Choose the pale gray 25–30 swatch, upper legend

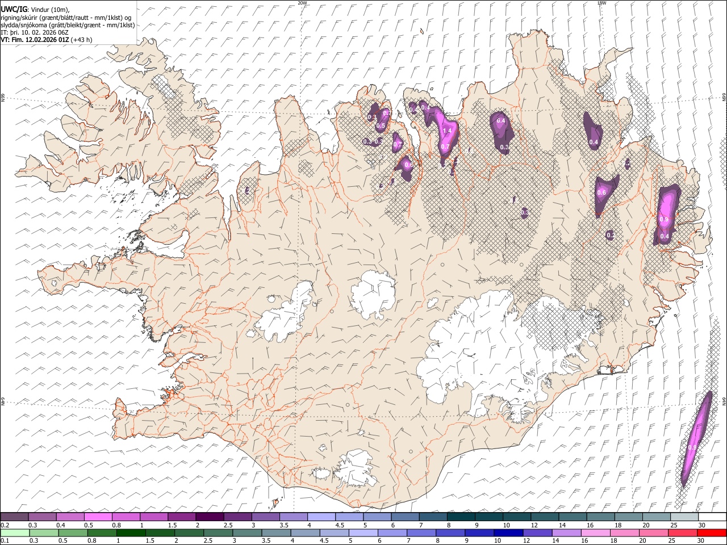pyautogui.click(x=684, y=517)
